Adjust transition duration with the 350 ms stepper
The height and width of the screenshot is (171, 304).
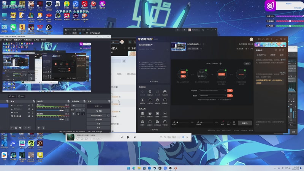point(84,110)
